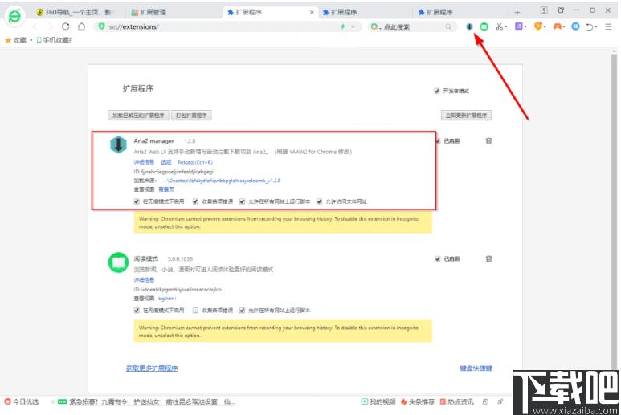Click the forward navigation arrow
This screenshot has height=415, width=621.
point(50,26)
